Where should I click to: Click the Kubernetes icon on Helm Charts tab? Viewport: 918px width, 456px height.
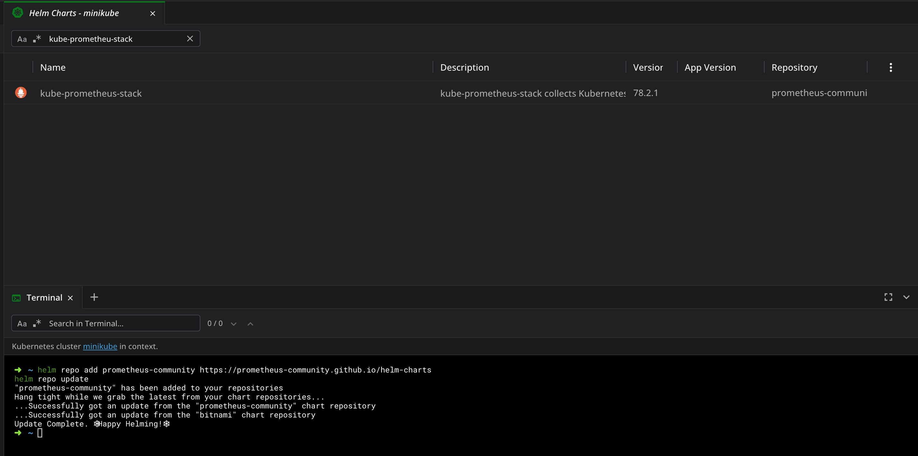pyautogui.click(x=17, y=13)
